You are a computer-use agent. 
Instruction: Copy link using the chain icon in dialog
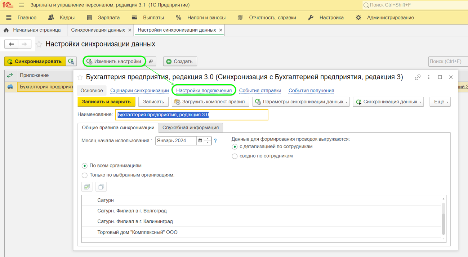point(418,77)
